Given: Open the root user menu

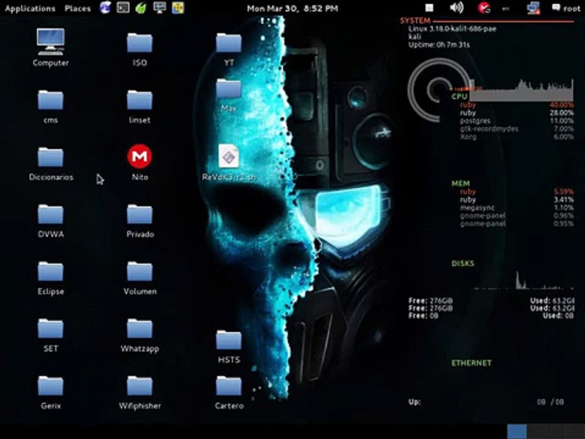Looking at the screenshot, I should tap(566, 8).
